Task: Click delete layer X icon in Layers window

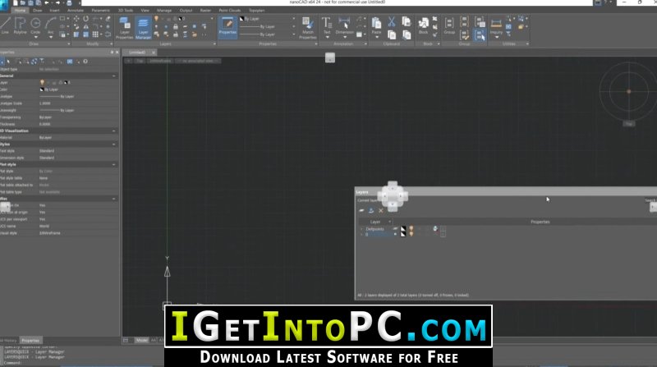Action: coord(380,210)
